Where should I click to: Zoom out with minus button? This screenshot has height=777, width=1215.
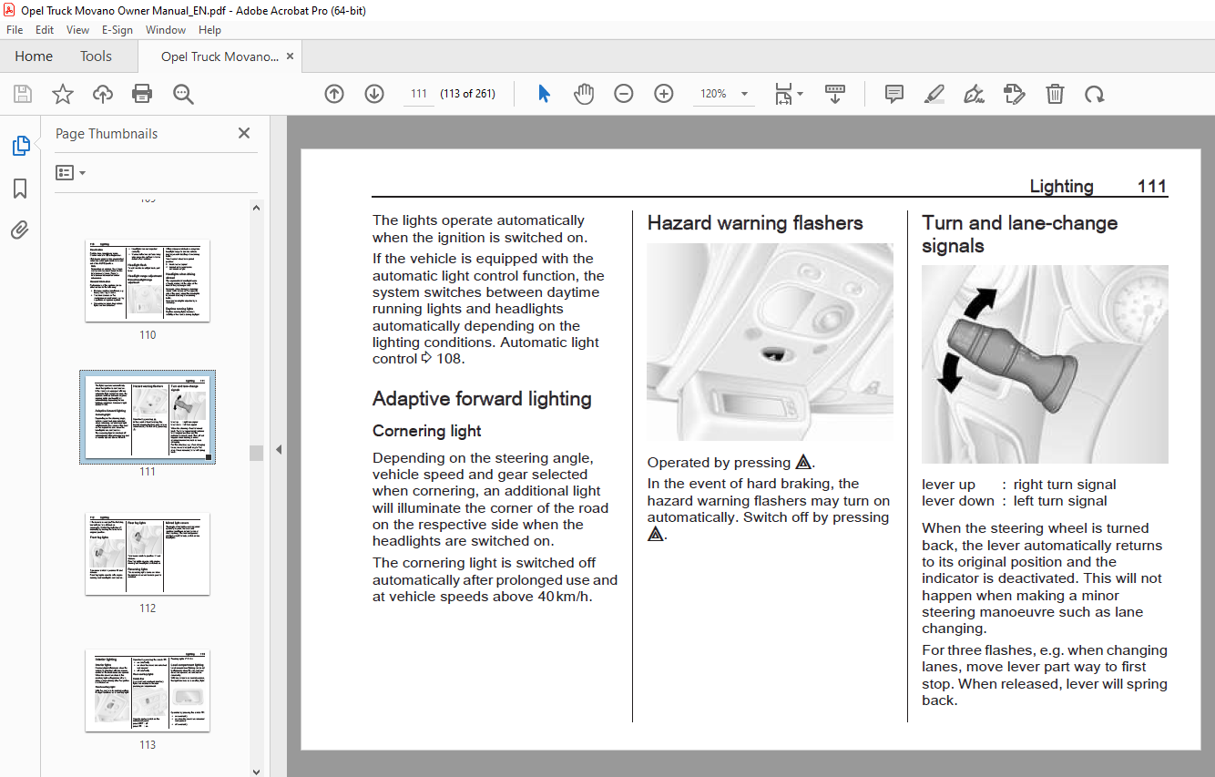[623, 94]
